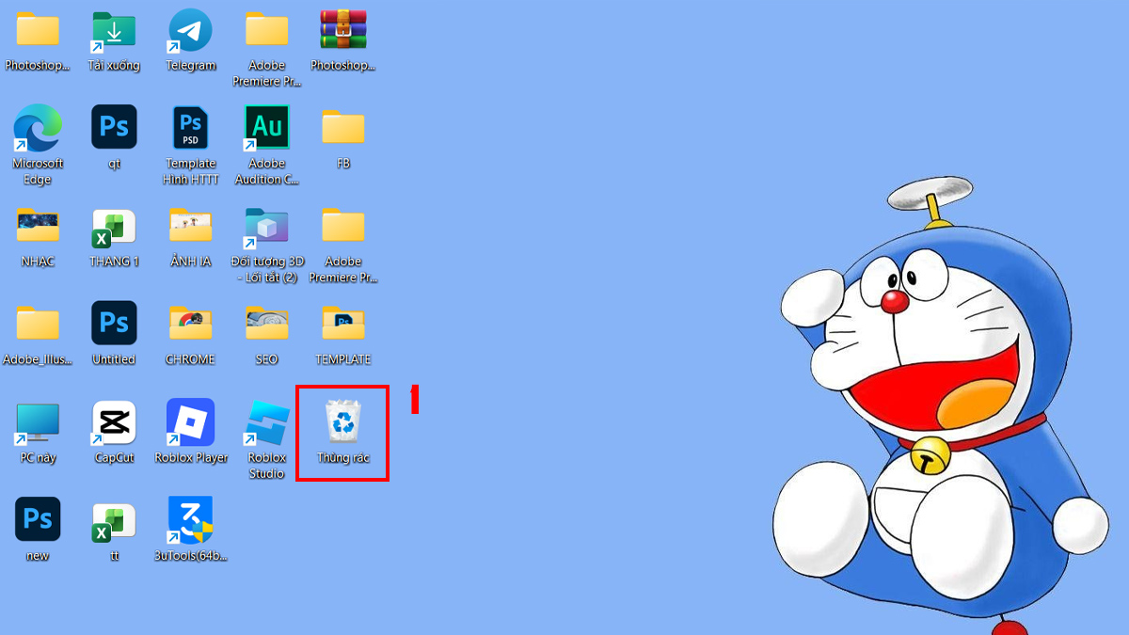Viewport: 1129px width, 635px height.
Task: Select the new Photoshop file
Action: point(38,519)
